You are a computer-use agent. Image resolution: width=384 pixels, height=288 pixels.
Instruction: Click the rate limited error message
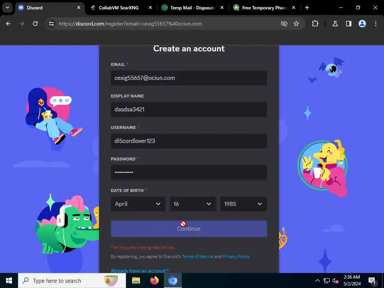tap(142, 247)
